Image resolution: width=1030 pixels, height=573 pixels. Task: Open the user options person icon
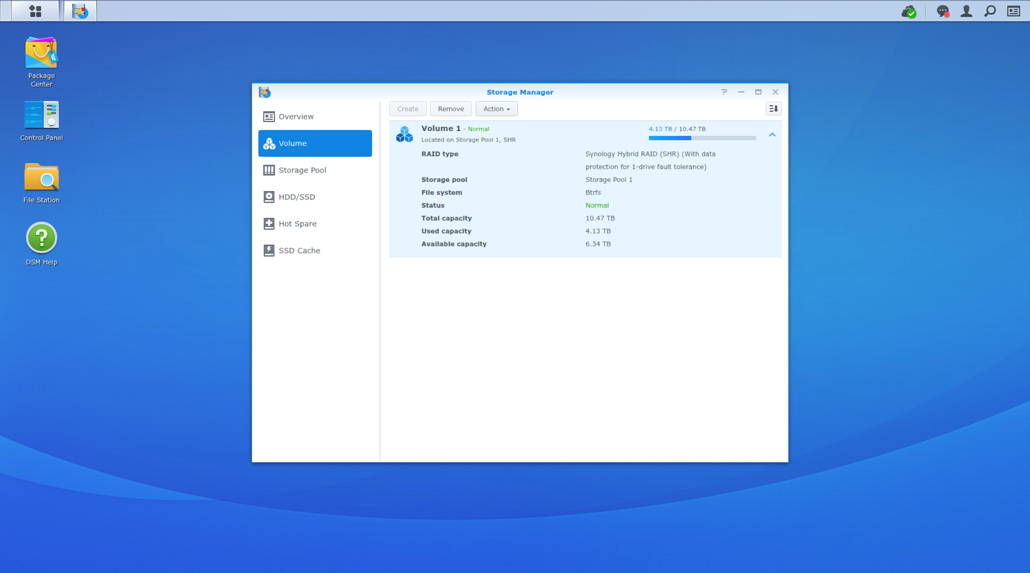coord(966,11)
